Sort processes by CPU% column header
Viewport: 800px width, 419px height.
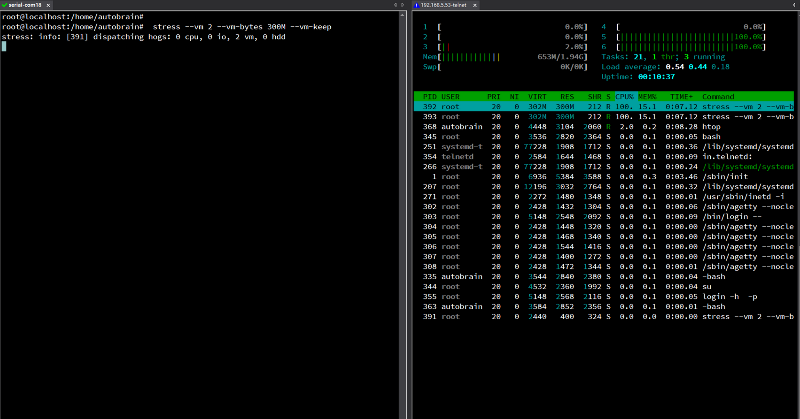pos(625,97)
